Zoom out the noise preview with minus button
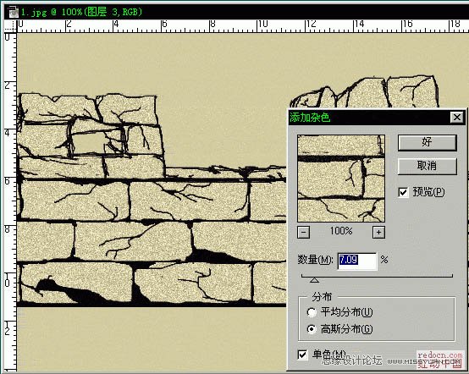This screenshot has width=469, height=374. [304, 232]
